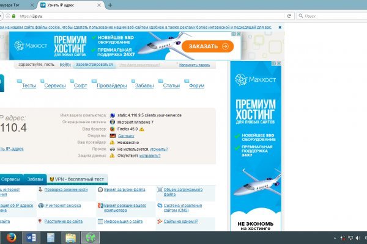Open the calculator taskbar icon
367x244 pixels.
coord(51,237)
